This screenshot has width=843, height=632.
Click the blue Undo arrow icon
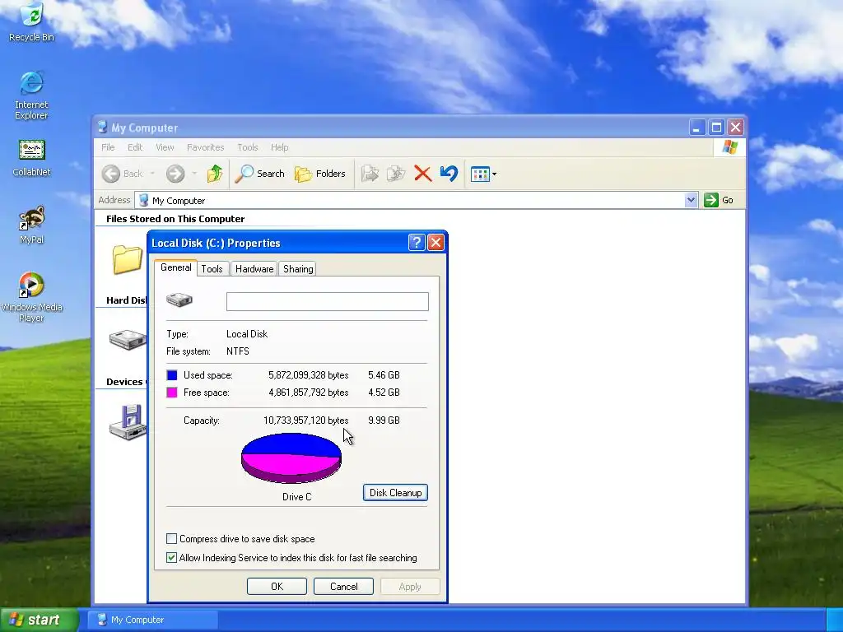click(449, 174)
